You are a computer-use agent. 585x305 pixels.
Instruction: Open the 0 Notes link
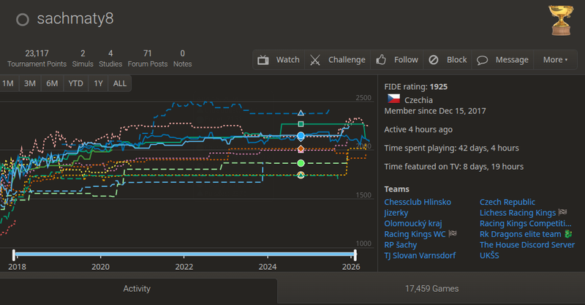(x=182, y=59)
